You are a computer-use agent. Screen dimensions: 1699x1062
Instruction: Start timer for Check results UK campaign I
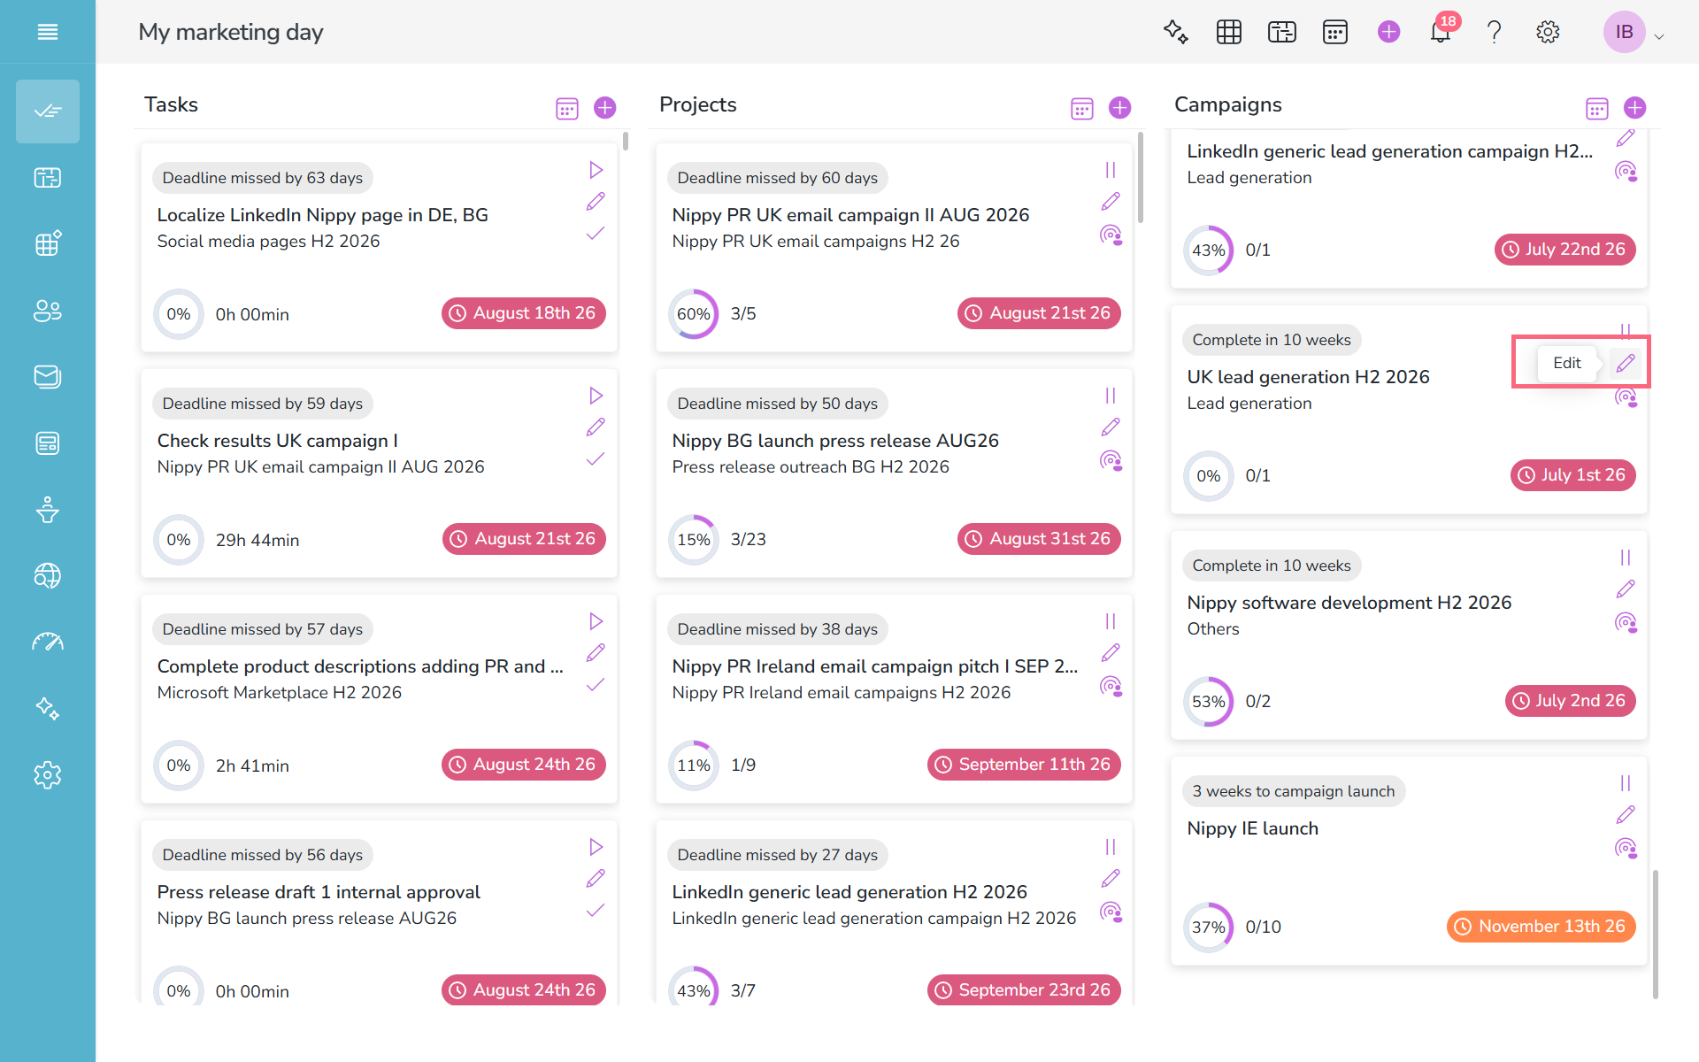(596, 396)
